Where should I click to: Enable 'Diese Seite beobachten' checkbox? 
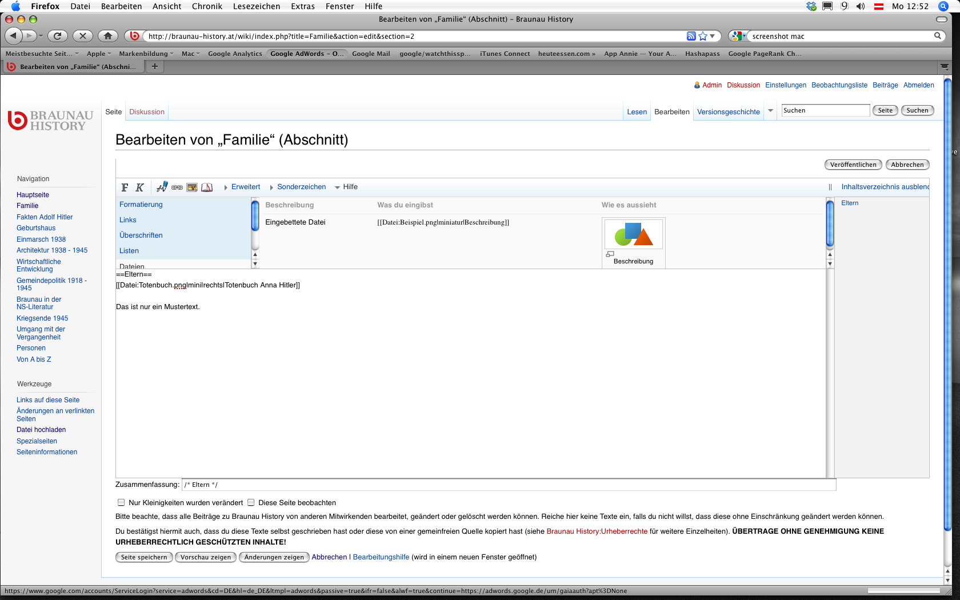point(251,503)
